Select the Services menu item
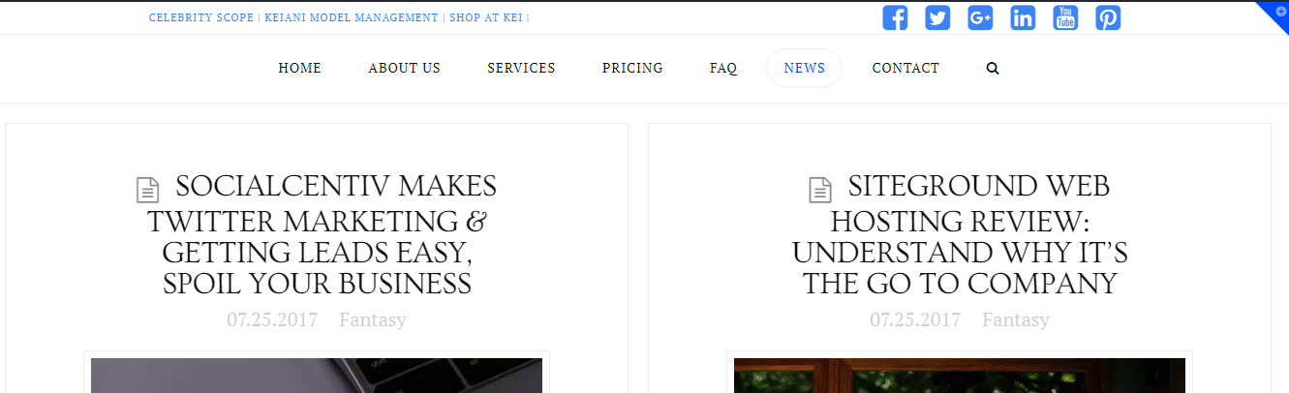This screenshot has height=393, width=1289. pyautogui.click(x=521, y=68)
